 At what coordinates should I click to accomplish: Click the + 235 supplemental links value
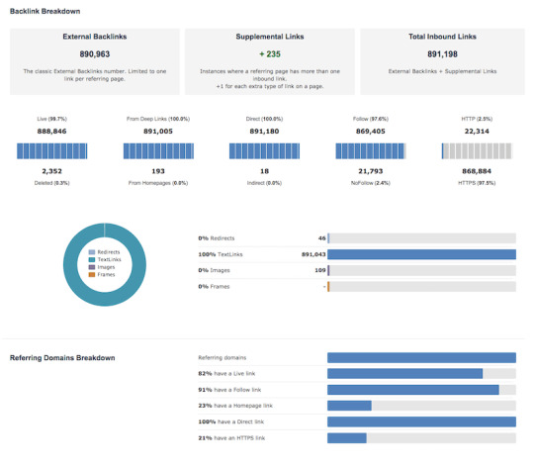tap(270, 54)
